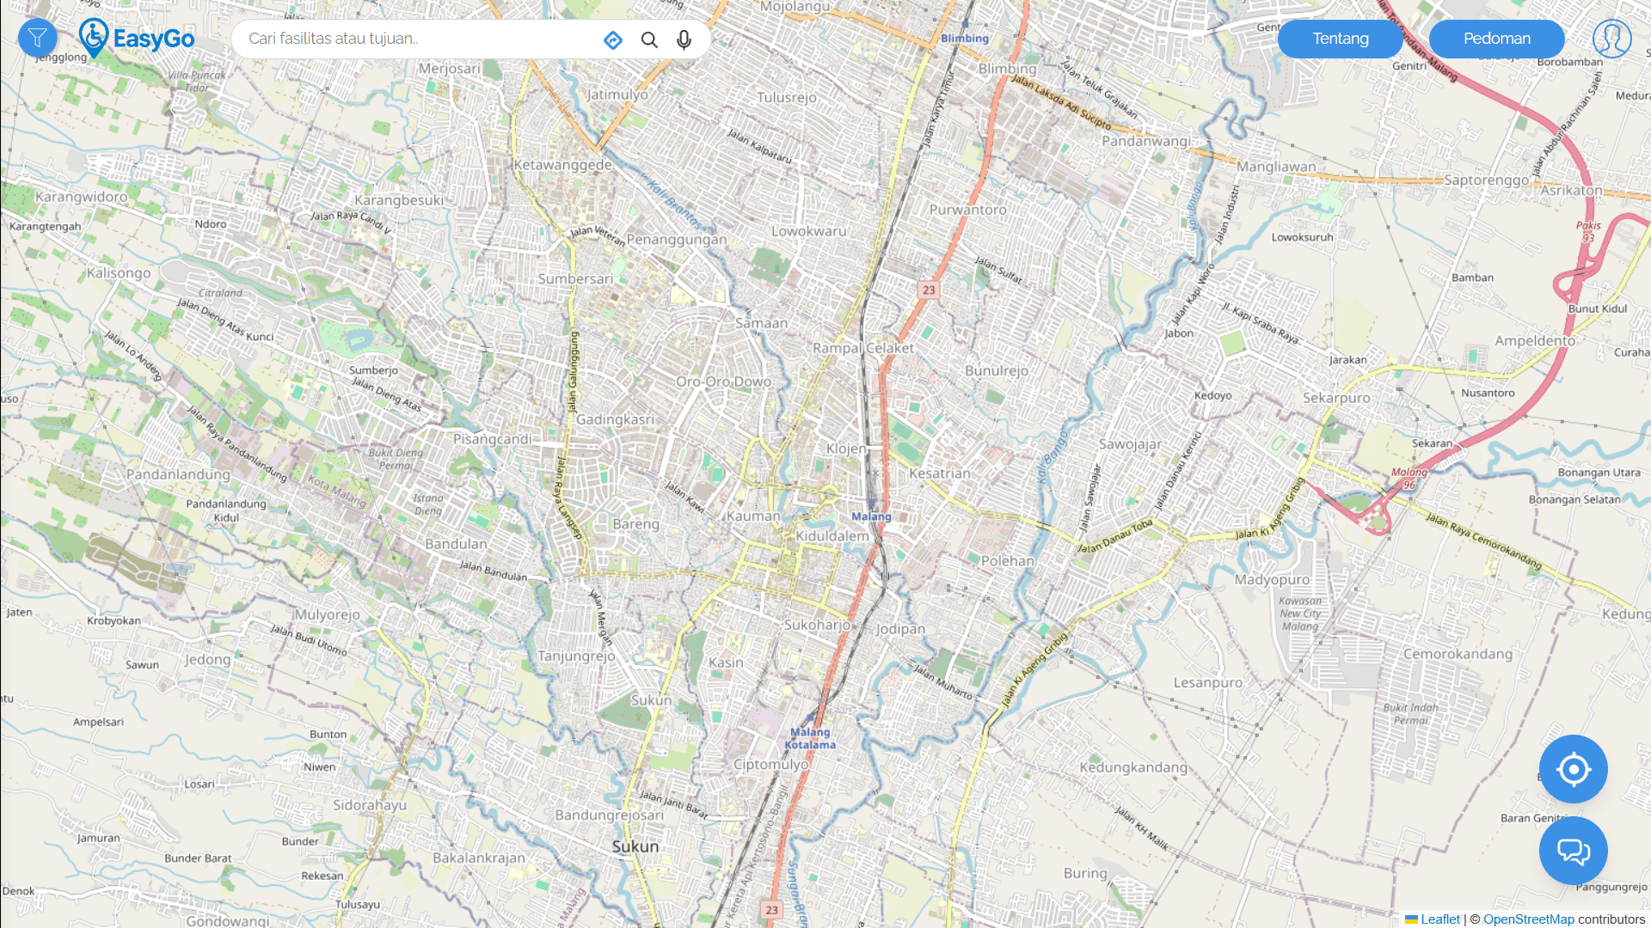
Task: Click the Lowokwaru area label
Action: tap(808, 231)
